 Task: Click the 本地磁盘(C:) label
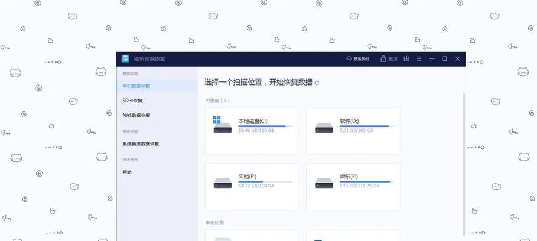coord(253,121)
